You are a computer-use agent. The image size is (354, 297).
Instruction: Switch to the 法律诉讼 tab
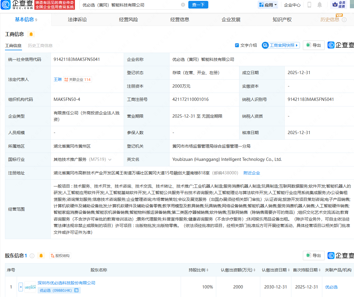coord(77,20)
